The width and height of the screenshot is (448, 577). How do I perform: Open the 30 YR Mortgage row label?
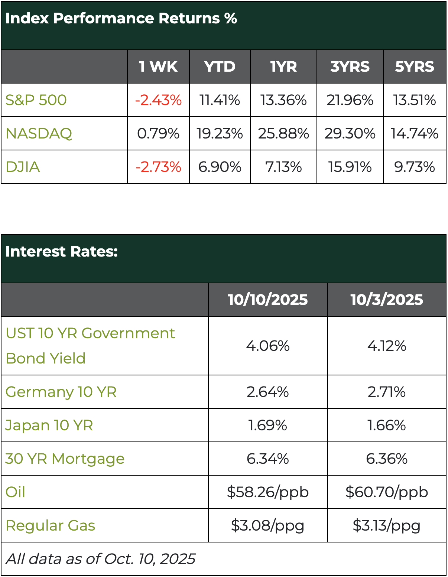65,459
